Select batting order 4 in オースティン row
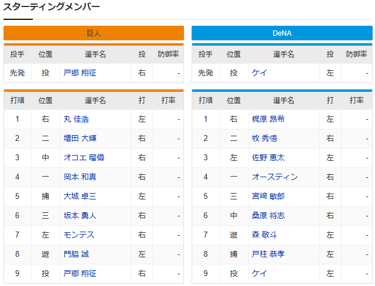 (x=206, y=177)
